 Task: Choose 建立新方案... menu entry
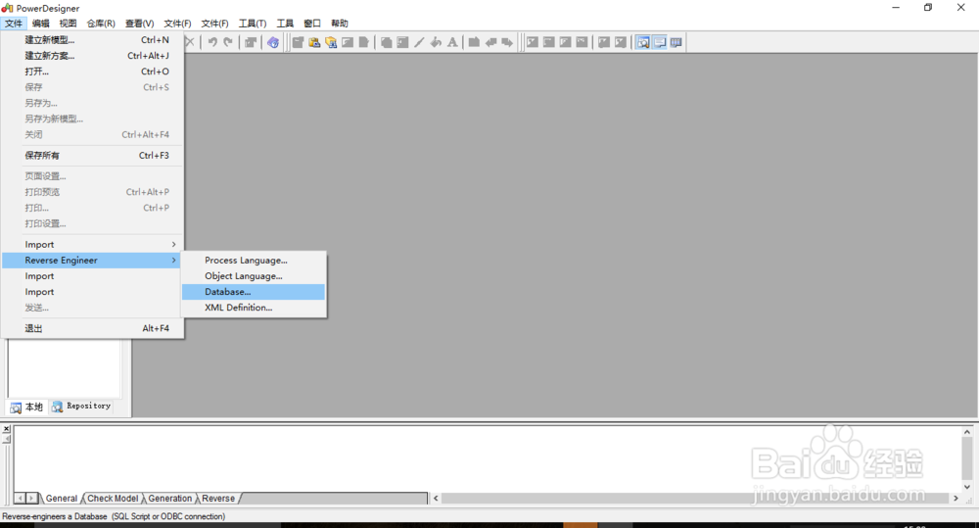pos(92,56)
